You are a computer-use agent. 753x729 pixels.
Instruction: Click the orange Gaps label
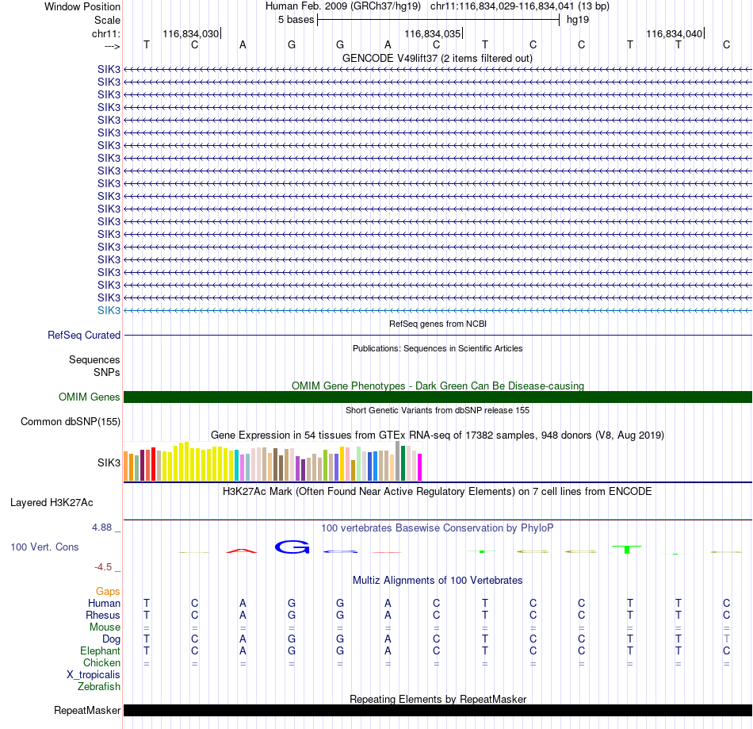point(108,591)
